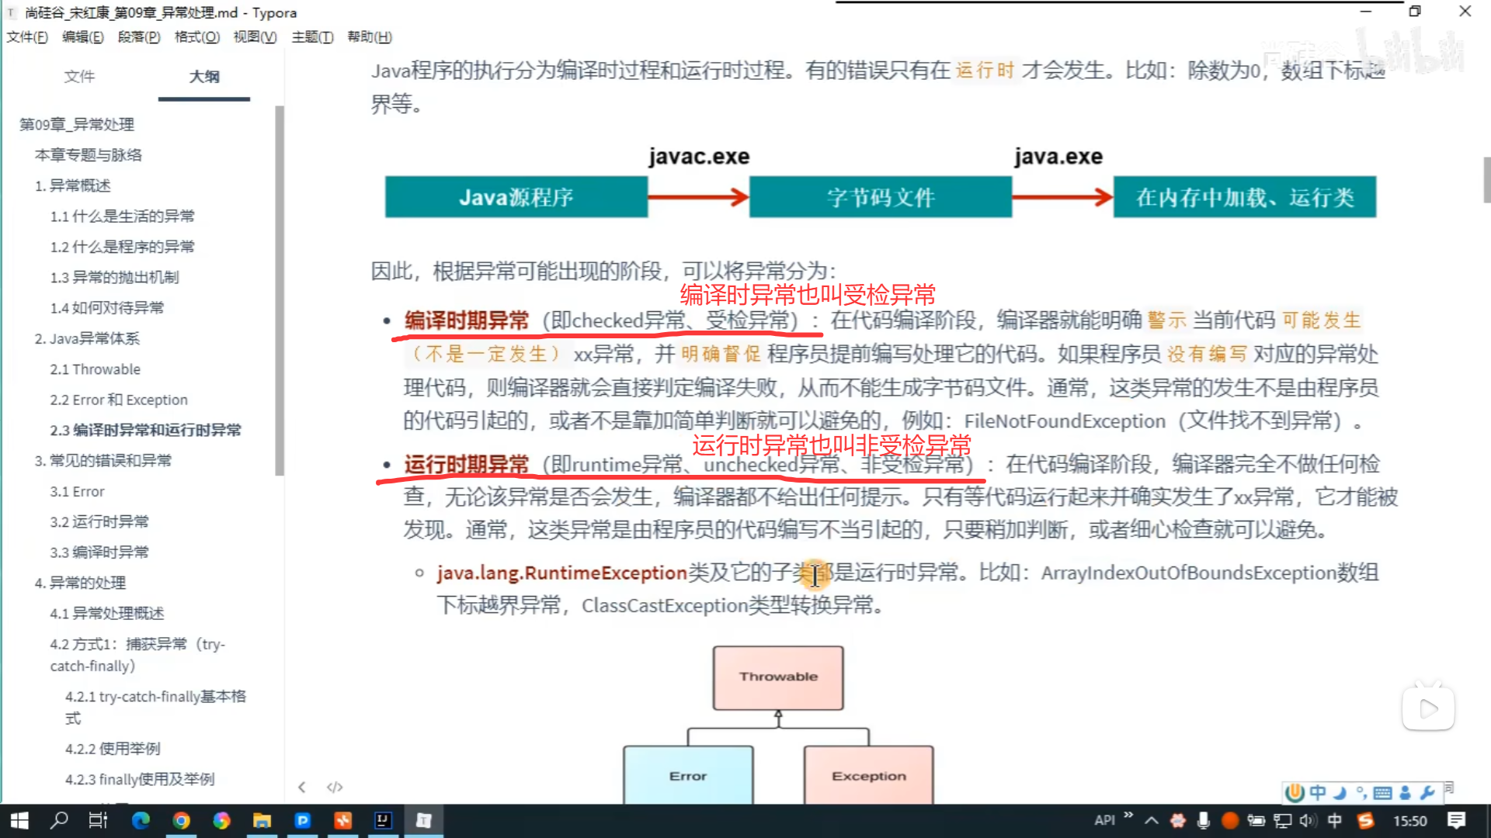Open the 主题 menu
Viewport: 1491px width, 838px height.
(312, 36)
